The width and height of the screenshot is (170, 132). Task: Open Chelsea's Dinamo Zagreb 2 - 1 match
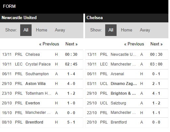pos(127,84)
